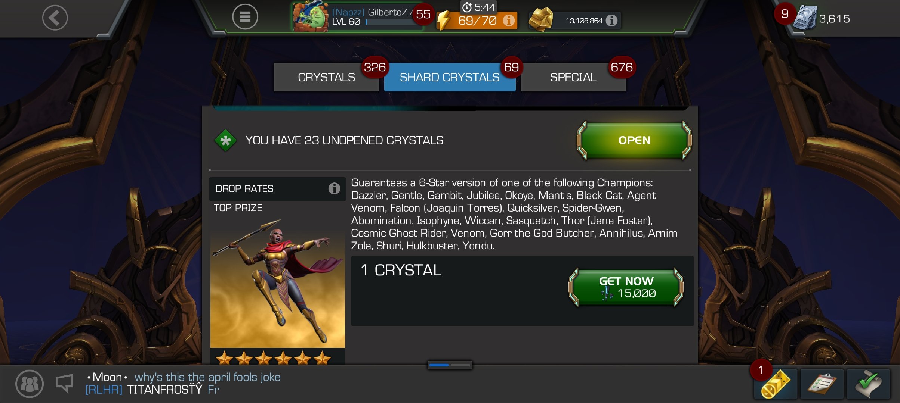
Task: Switch to the Crystals tab
Action: point(326,77)
